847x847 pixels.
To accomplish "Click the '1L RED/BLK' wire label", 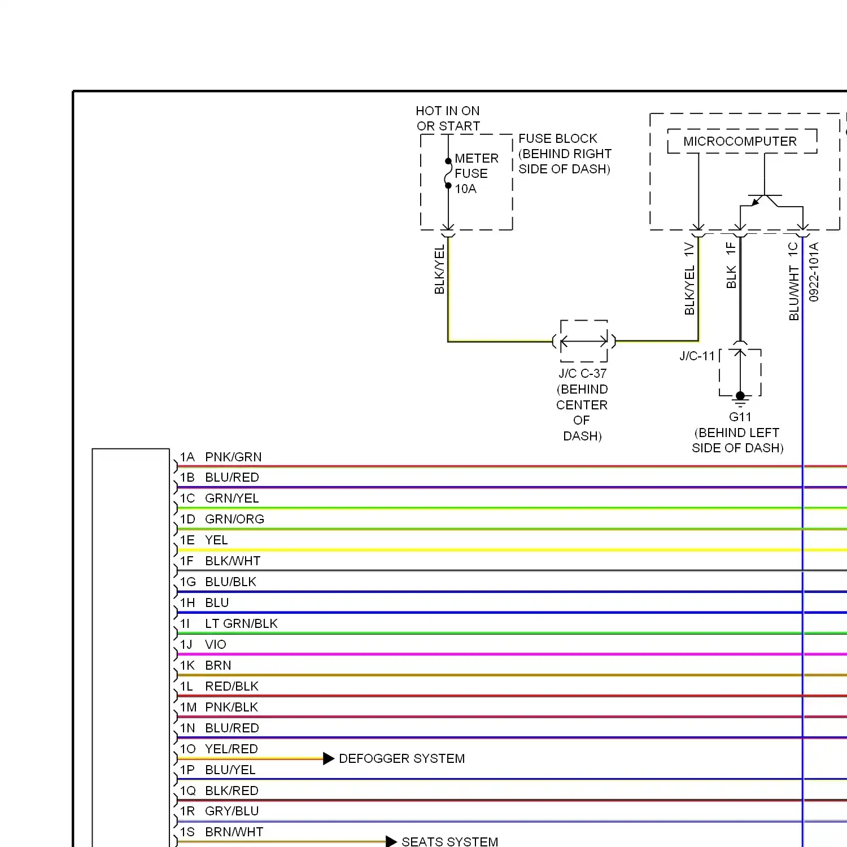I will click(x=219, y=686).
